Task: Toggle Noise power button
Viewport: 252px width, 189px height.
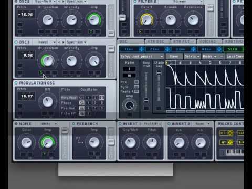Action: (x=16, y=124)
